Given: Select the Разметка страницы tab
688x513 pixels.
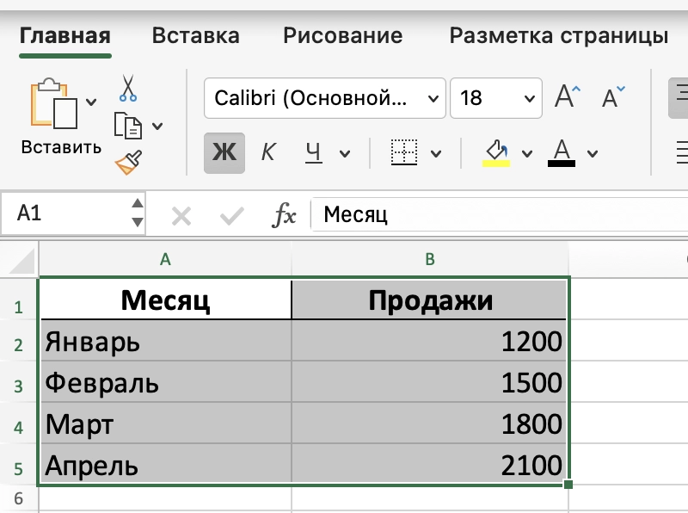Looking at the screenshot, I should [x=558, y=35].
